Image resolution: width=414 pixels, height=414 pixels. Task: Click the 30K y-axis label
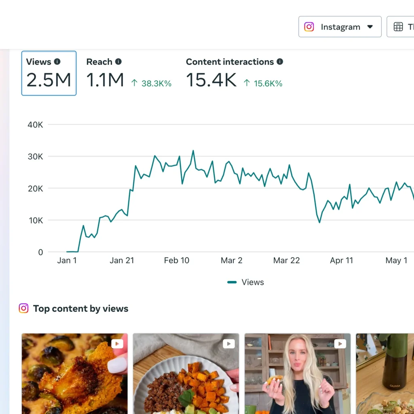click(x=35, y=156)
